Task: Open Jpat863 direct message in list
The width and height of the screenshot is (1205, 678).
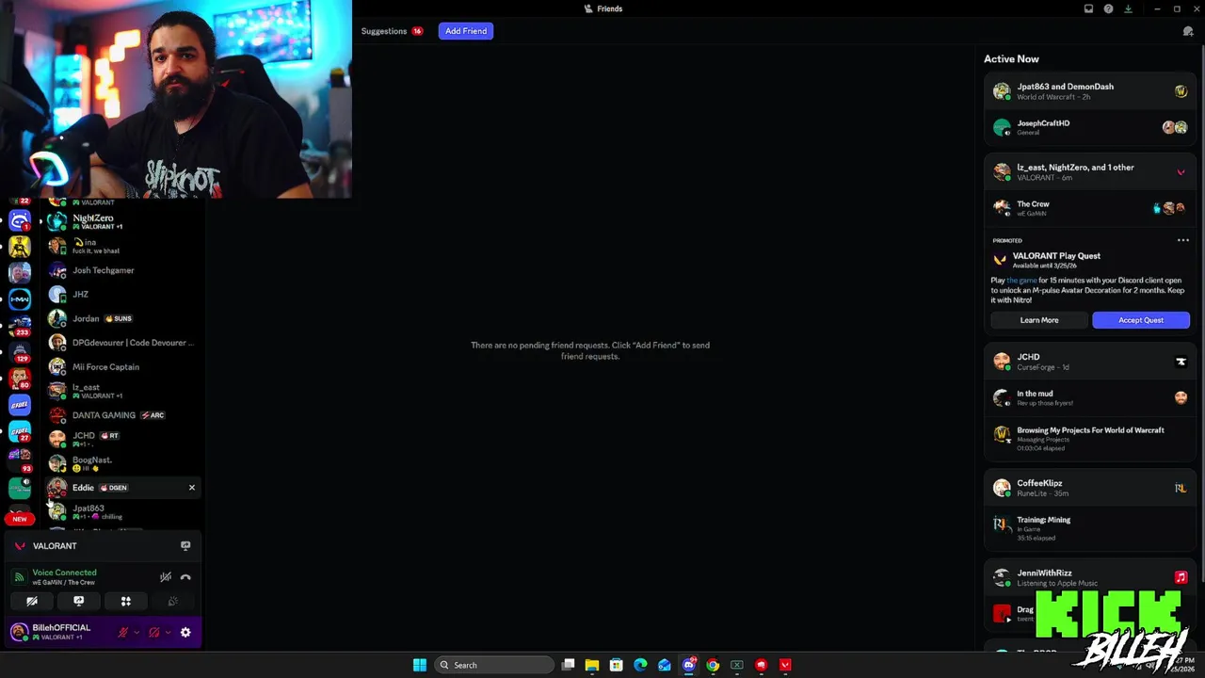Action: click(122, 511)
